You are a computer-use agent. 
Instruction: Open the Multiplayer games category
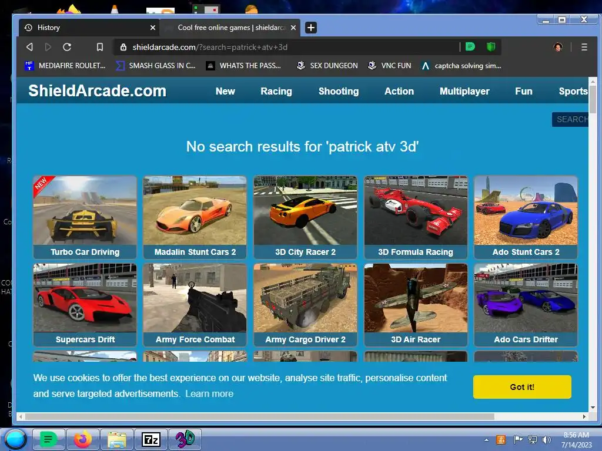coord(464,91)
